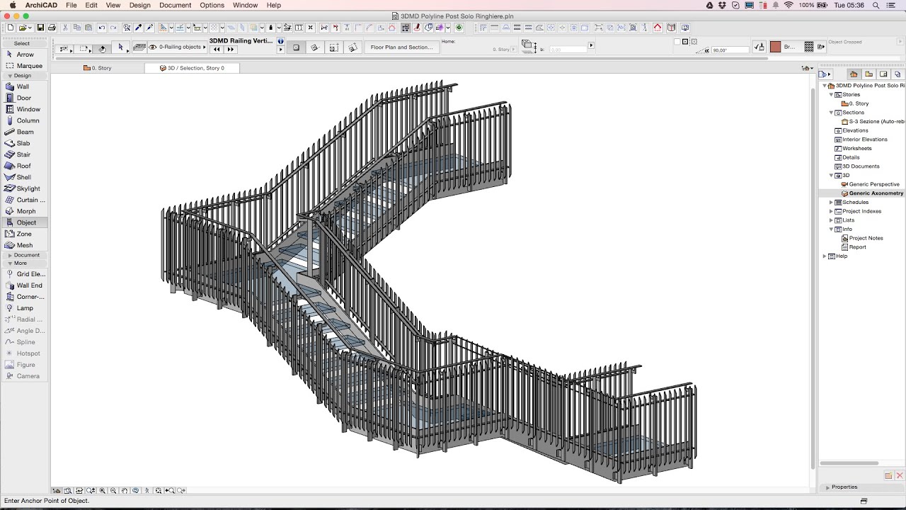This screenshot has width=906, height=510.
Task: Expand the Project Indexes tree node
Action: point(832,211)
